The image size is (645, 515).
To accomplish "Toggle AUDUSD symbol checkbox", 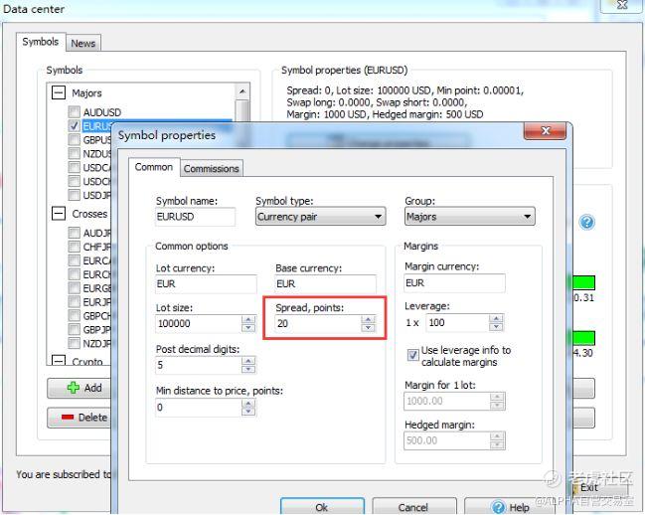I will click(x=75, y=112).
